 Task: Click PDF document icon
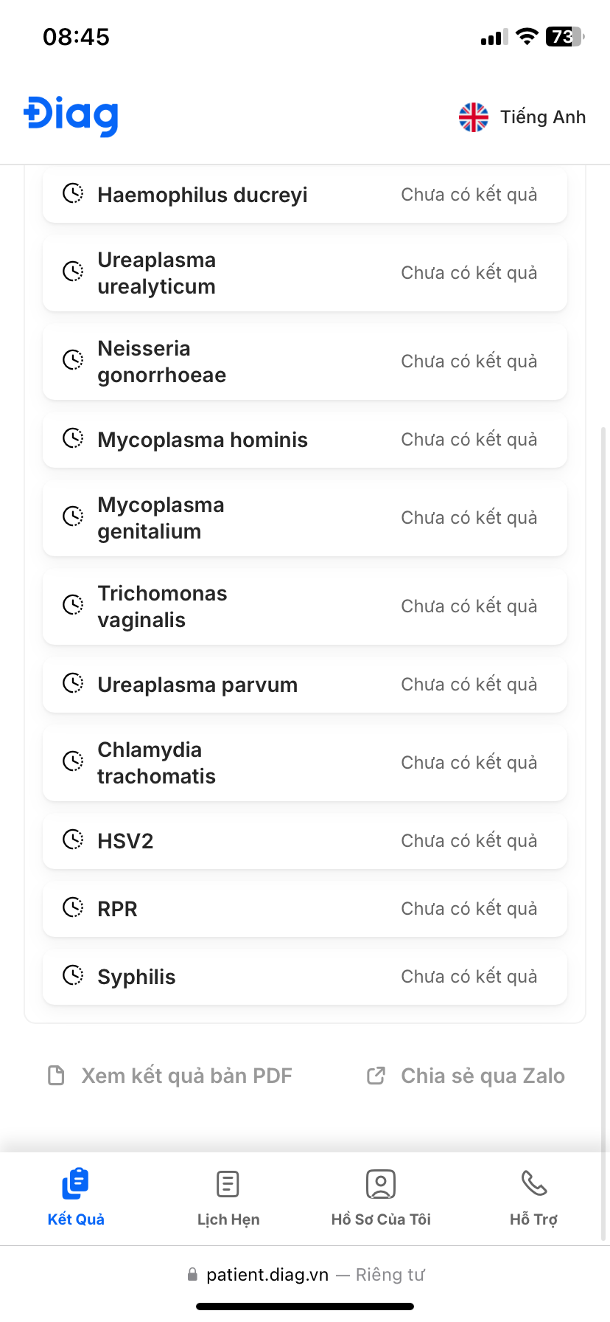pos(56,1076)
